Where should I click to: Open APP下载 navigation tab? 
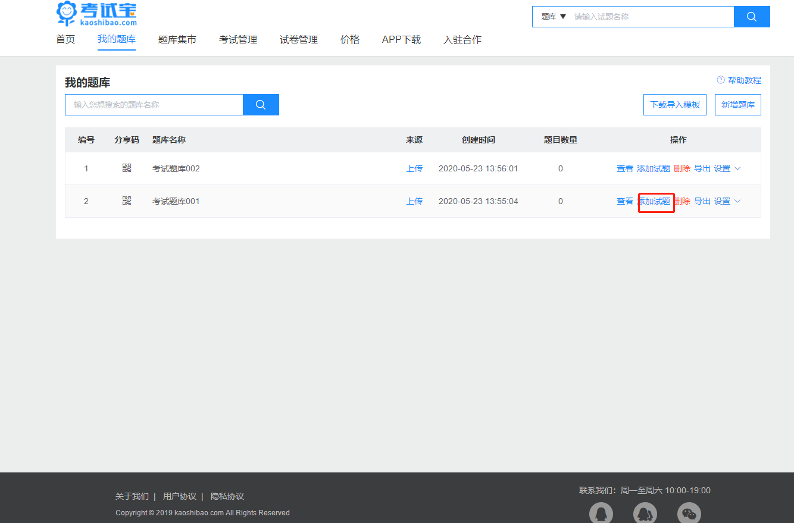pyautogui.click(x=401, y=40)
